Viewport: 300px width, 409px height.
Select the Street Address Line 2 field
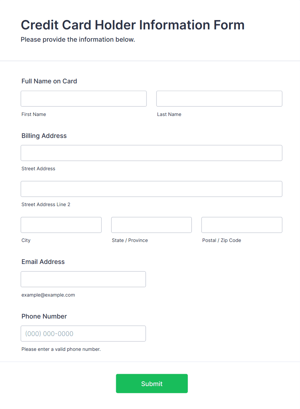pos(152,189)
